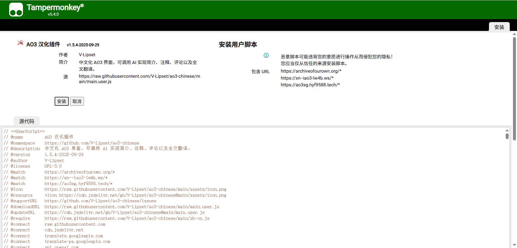The width and height of the screenshot is (517, 248).
Task: Click the xn--iao3-lw4b.ws include URL
Action: pos(307,78)
